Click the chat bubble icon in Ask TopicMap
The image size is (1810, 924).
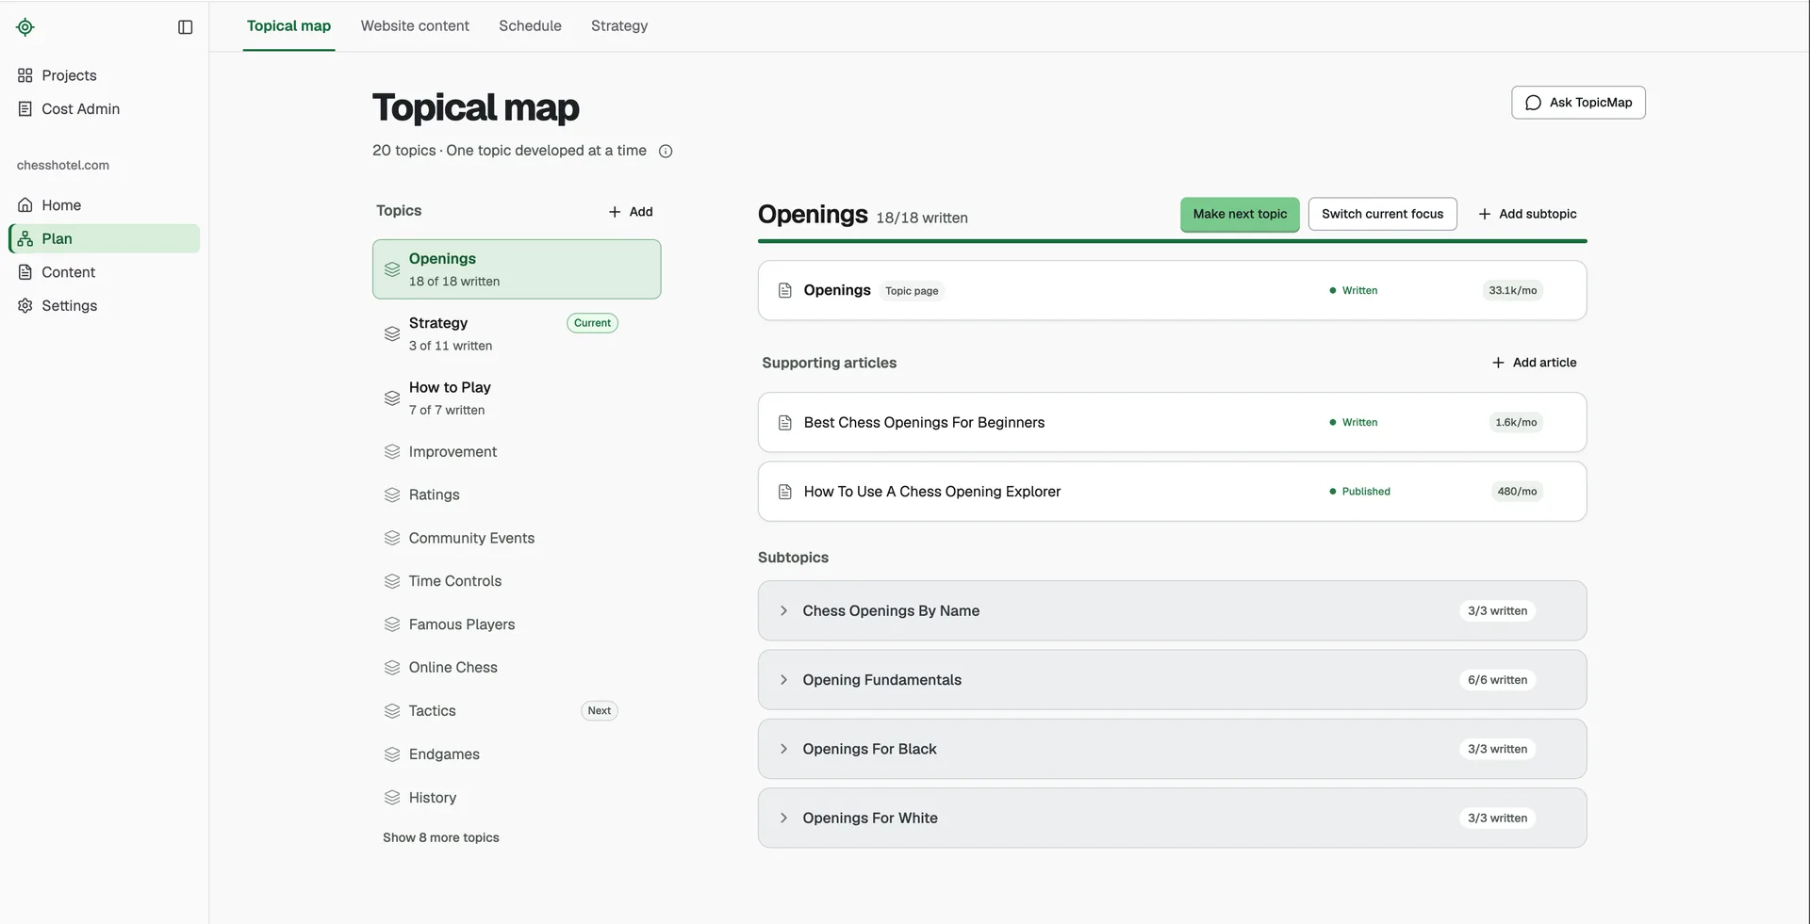coord(1534,103)
